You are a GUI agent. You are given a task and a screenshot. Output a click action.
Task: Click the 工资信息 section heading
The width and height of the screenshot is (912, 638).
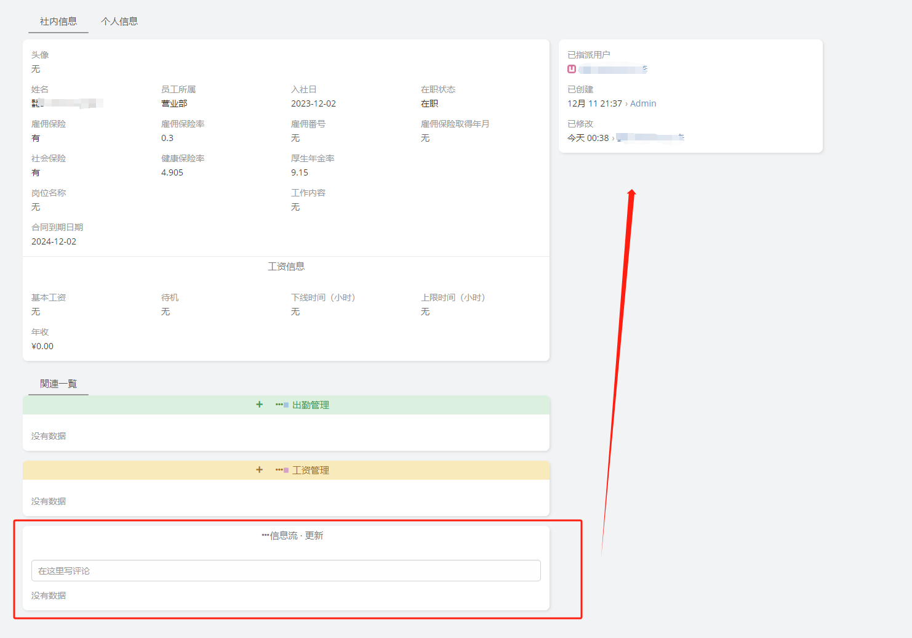click(x=286, y=267)
